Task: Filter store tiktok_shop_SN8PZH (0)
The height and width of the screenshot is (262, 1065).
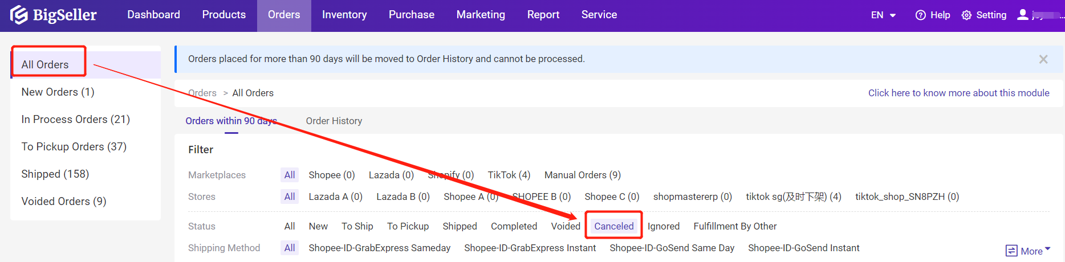Action: coord(907,197)
